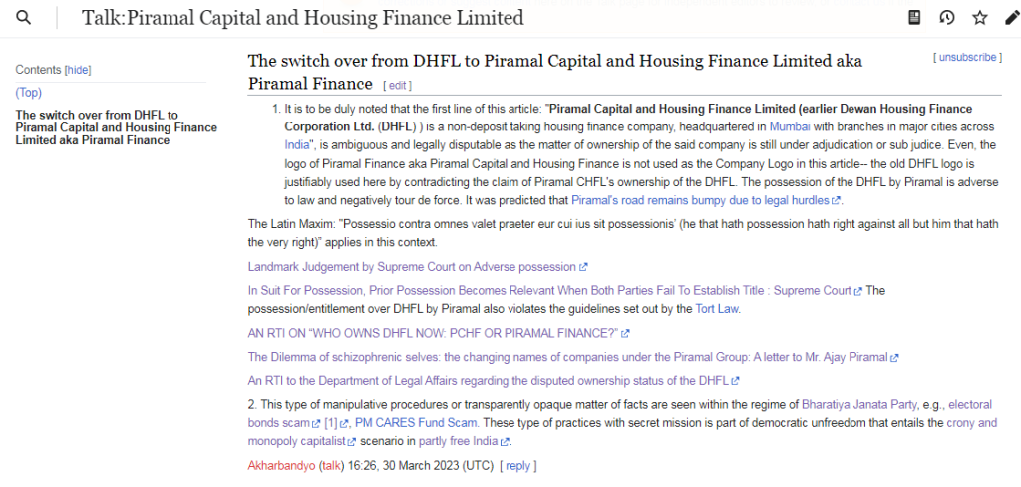View page history clock icon
The image size is (1021, 487).
947,18
